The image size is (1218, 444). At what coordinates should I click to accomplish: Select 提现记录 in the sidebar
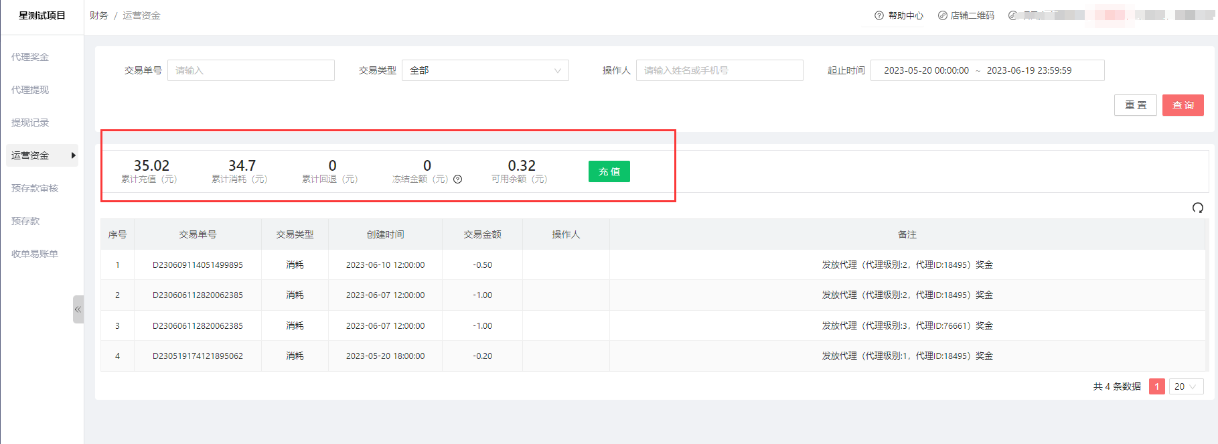tap(30, 123)
